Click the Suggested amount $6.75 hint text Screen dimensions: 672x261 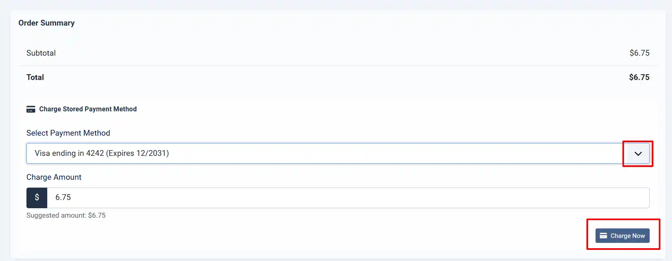point(66,215)
